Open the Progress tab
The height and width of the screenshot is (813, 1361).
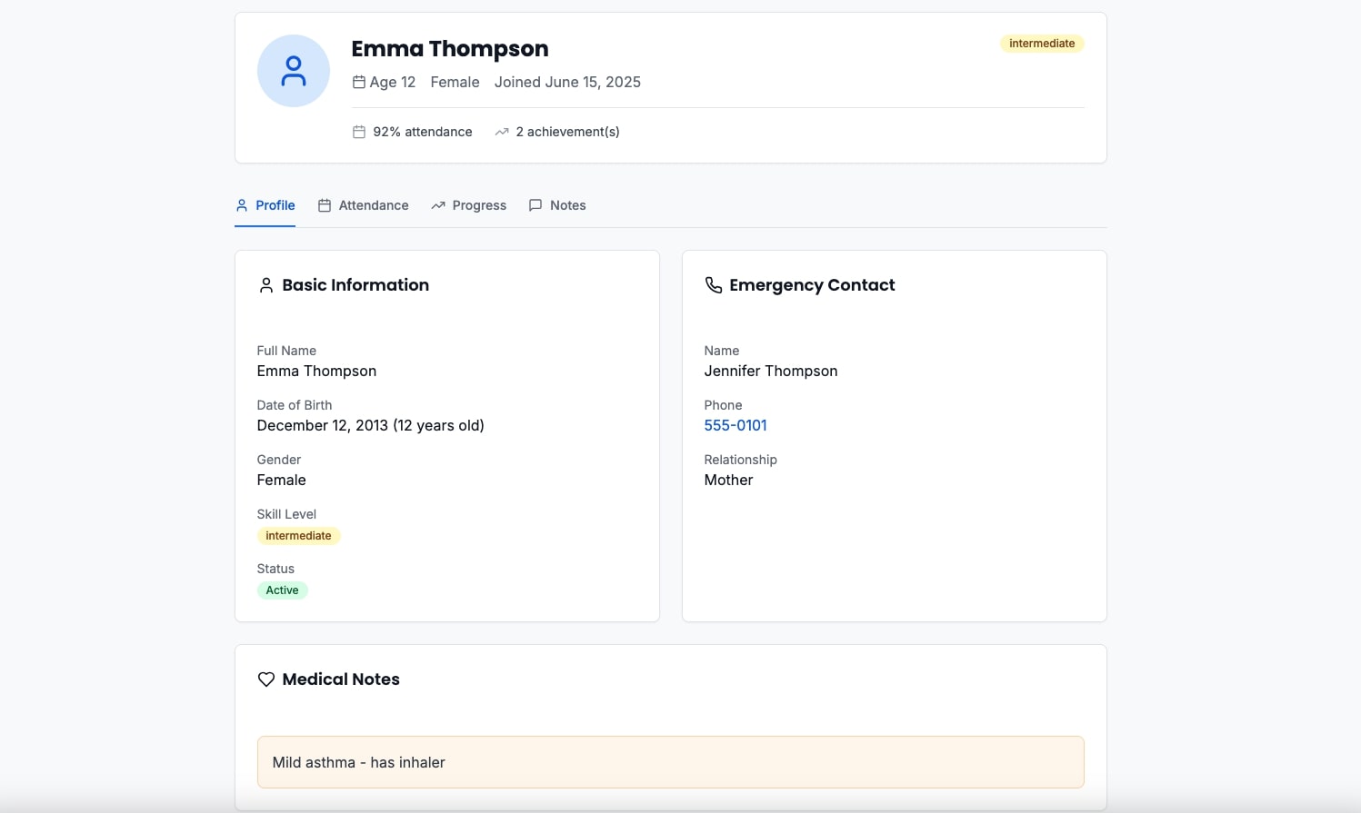pos(468,205)
